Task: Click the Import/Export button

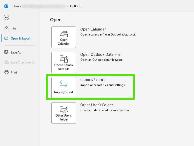Action: [64, 87]
